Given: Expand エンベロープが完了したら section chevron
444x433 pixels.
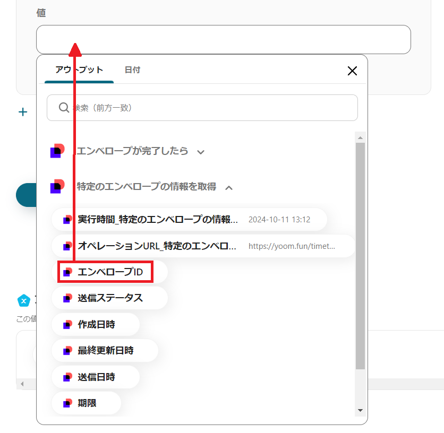Looking at the screenshot, I should [201, 152].
